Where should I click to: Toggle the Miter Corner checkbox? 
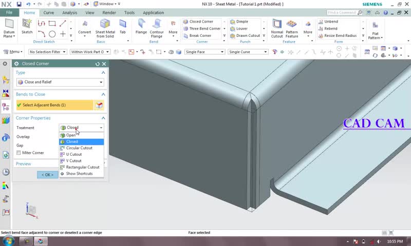pos(18,153)
